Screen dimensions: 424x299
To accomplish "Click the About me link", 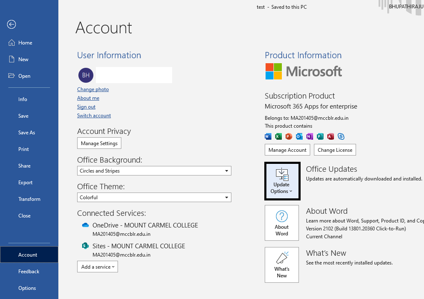I will point(88,98).
